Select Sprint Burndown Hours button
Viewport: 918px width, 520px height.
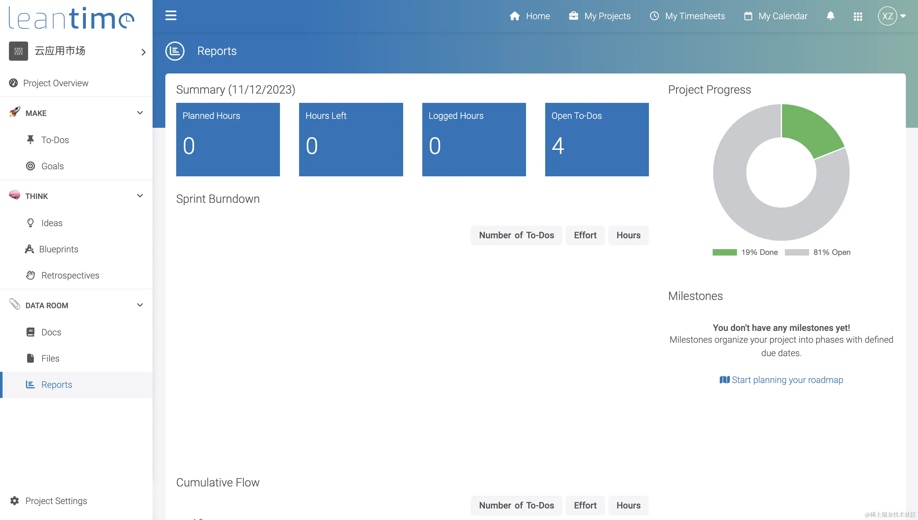[628, 235]
